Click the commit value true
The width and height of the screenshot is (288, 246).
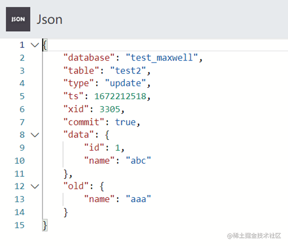tap(125, 122)
